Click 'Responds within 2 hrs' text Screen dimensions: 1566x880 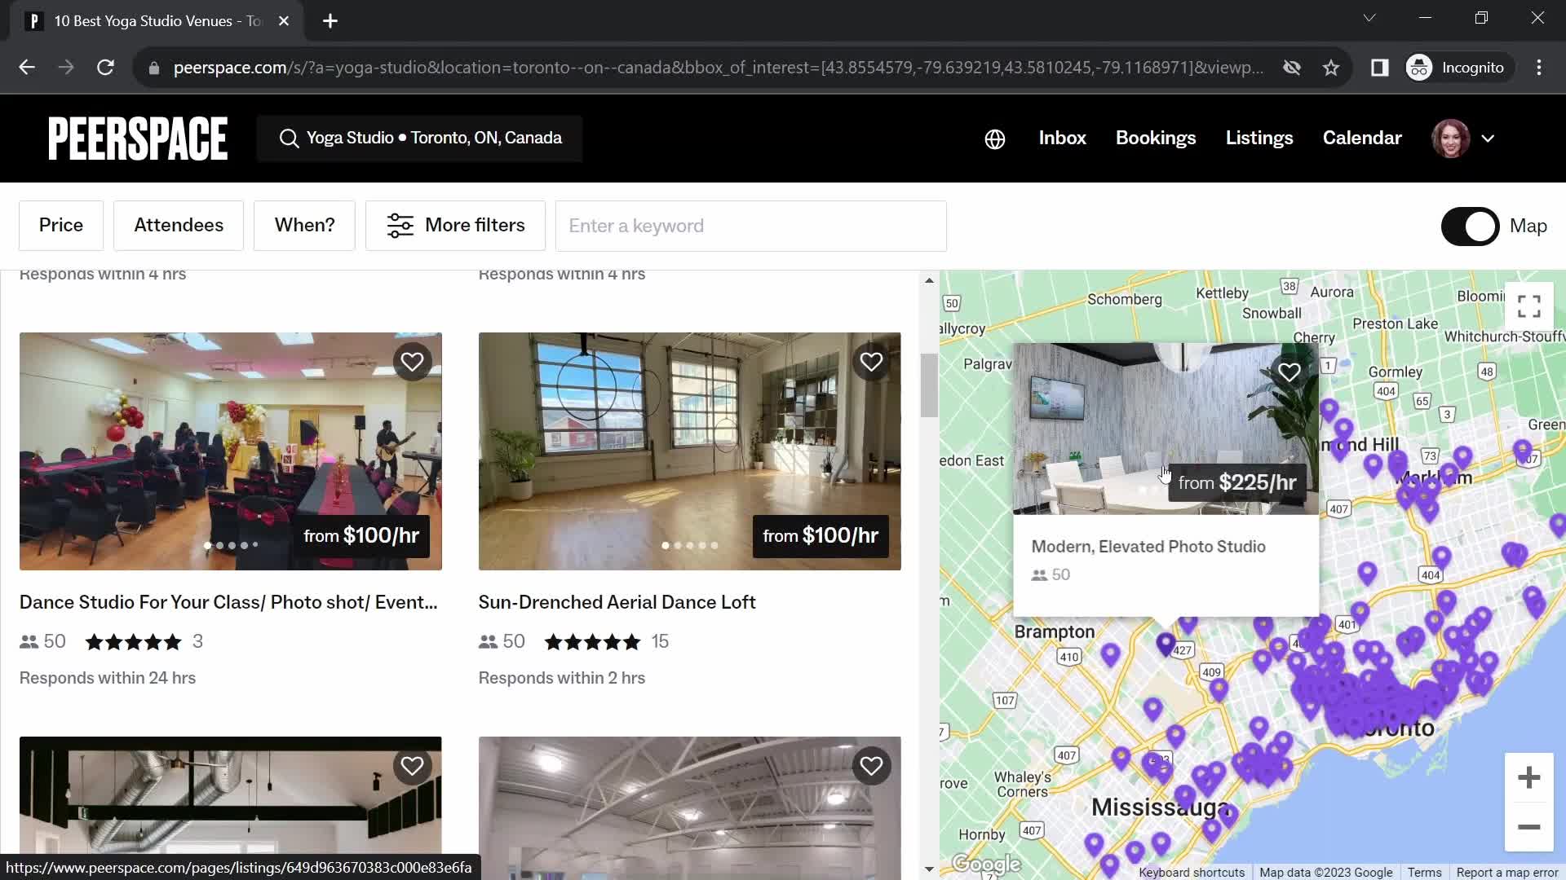point(562,678)
